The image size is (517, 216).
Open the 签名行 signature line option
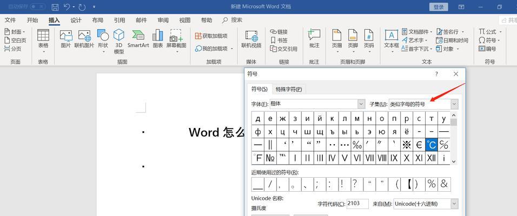450,32
